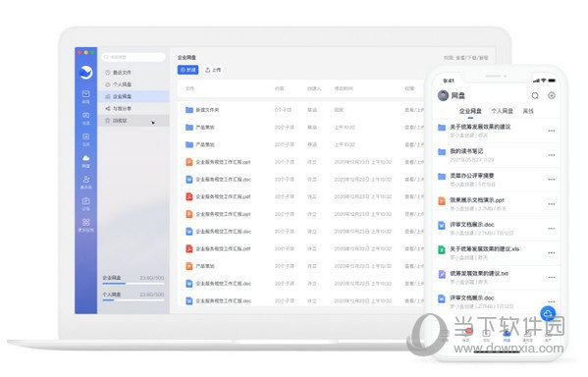
Task: Open the 新建文件夹 folder row
Action: tap(301, 110)
